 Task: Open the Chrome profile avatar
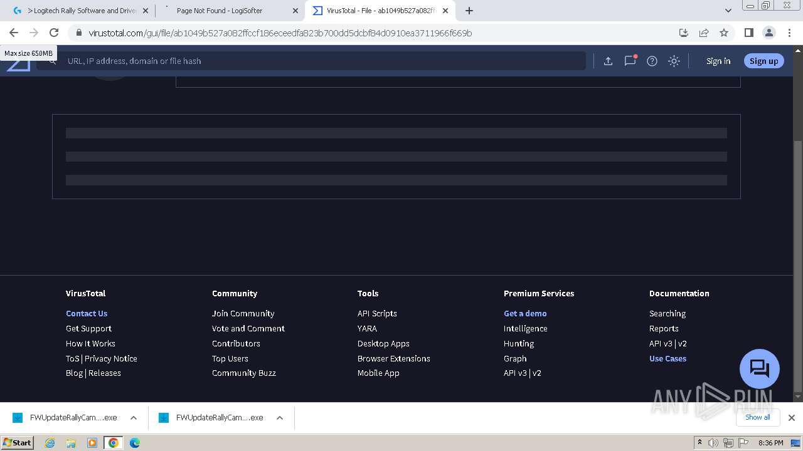768,33
